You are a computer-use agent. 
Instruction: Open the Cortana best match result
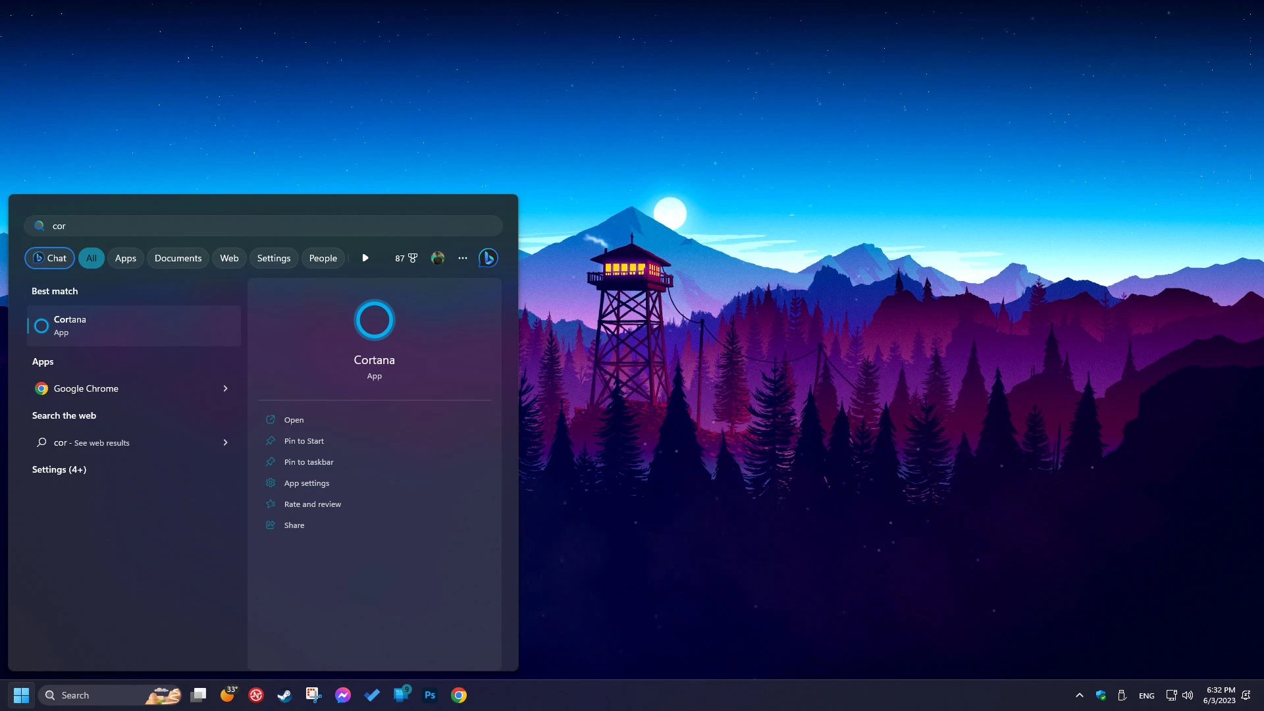coord(134,326)
